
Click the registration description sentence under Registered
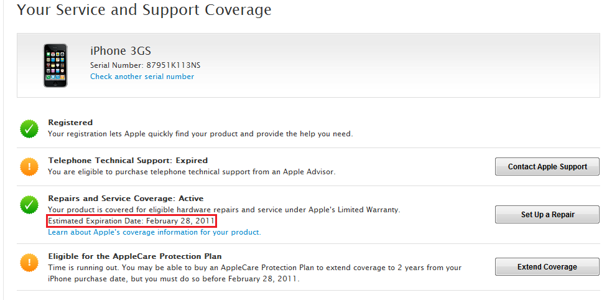(x=200, y=133)
